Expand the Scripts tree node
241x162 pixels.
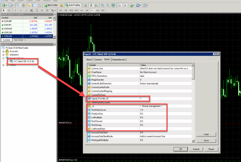pyautogui.click(x=3, y=65)
